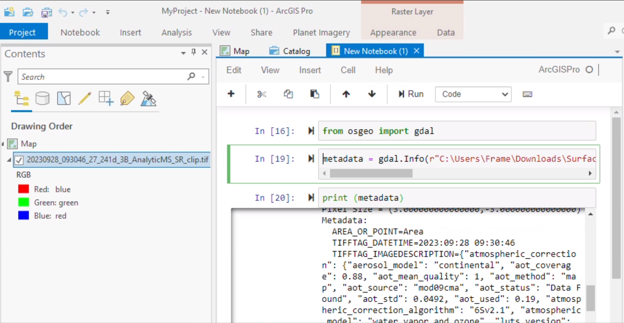
Task: Open the notebook Insert menu
Action: tap(310, 70)
